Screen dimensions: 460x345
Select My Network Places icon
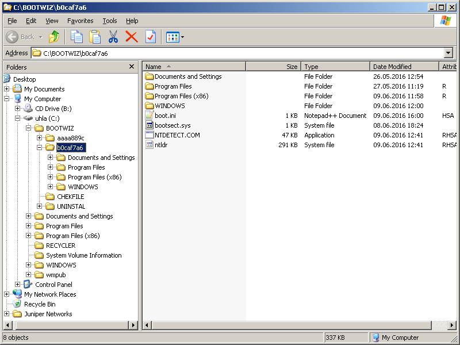click(17, 294)
